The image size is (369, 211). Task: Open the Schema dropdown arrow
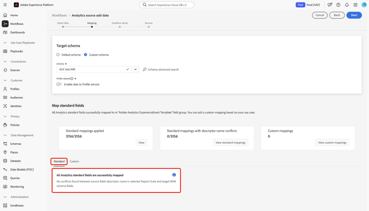click(x=135, y=69)
